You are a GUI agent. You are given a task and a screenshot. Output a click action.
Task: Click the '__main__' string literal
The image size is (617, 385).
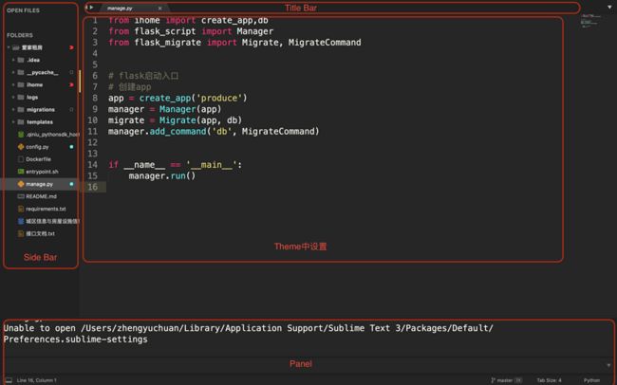coord(212,165)
